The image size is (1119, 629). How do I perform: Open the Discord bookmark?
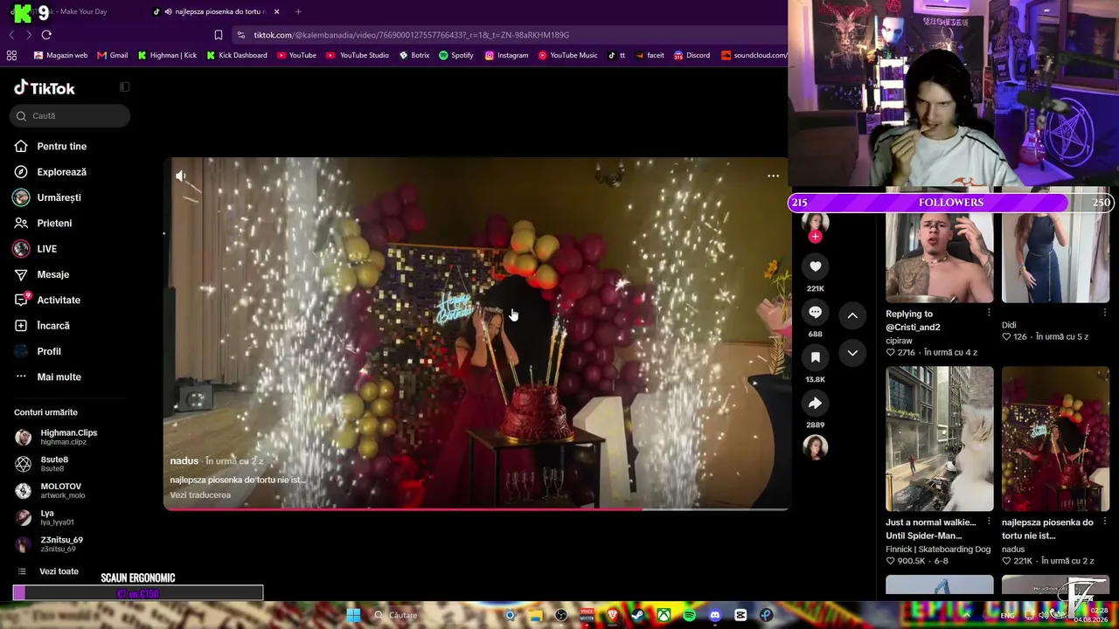pyautogui.click(x=692, y=55)
